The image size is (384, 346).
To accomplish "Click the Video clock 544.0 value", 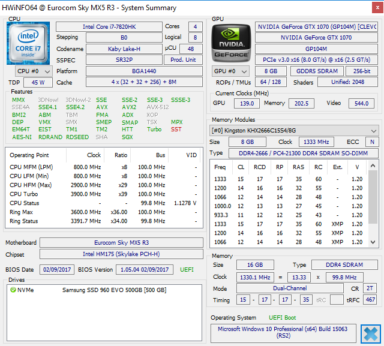I will click(x=361, y=104).
